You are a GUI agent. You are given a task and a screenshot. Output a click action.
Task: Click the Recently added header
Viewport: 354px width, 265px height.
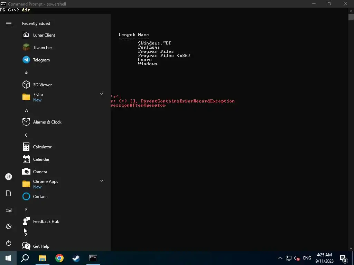coord(36,23)
